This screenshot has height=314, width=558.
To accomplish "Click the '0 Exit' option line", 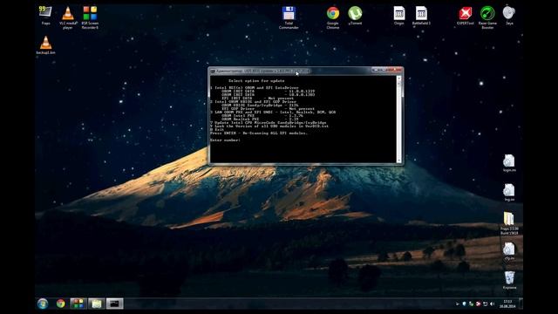I will click(x=217, y=130).
